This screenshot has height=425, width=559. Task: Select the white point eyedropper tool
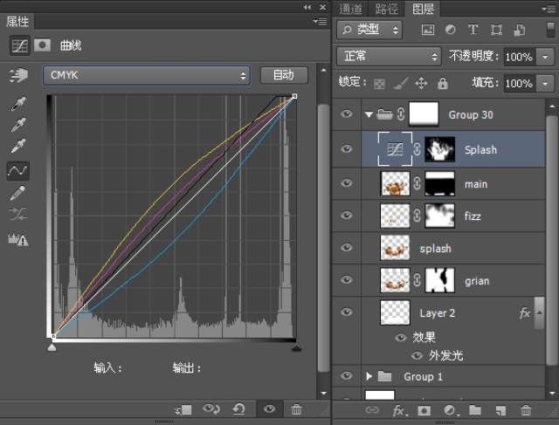coord(17,147)
